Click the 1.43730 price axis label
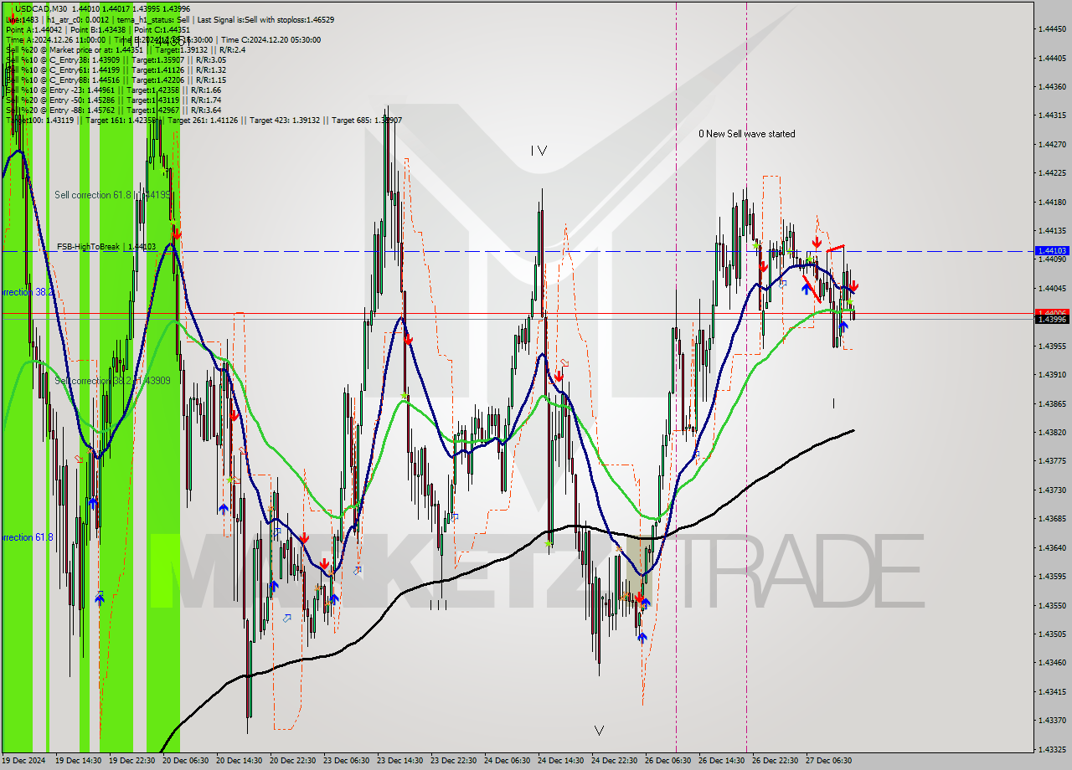The image size is (1072, 770). tap(1052, 490)
